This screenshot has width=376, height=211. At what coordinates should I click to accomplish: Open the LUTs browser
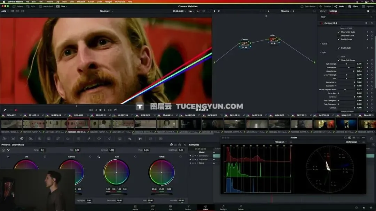point(31,7)
